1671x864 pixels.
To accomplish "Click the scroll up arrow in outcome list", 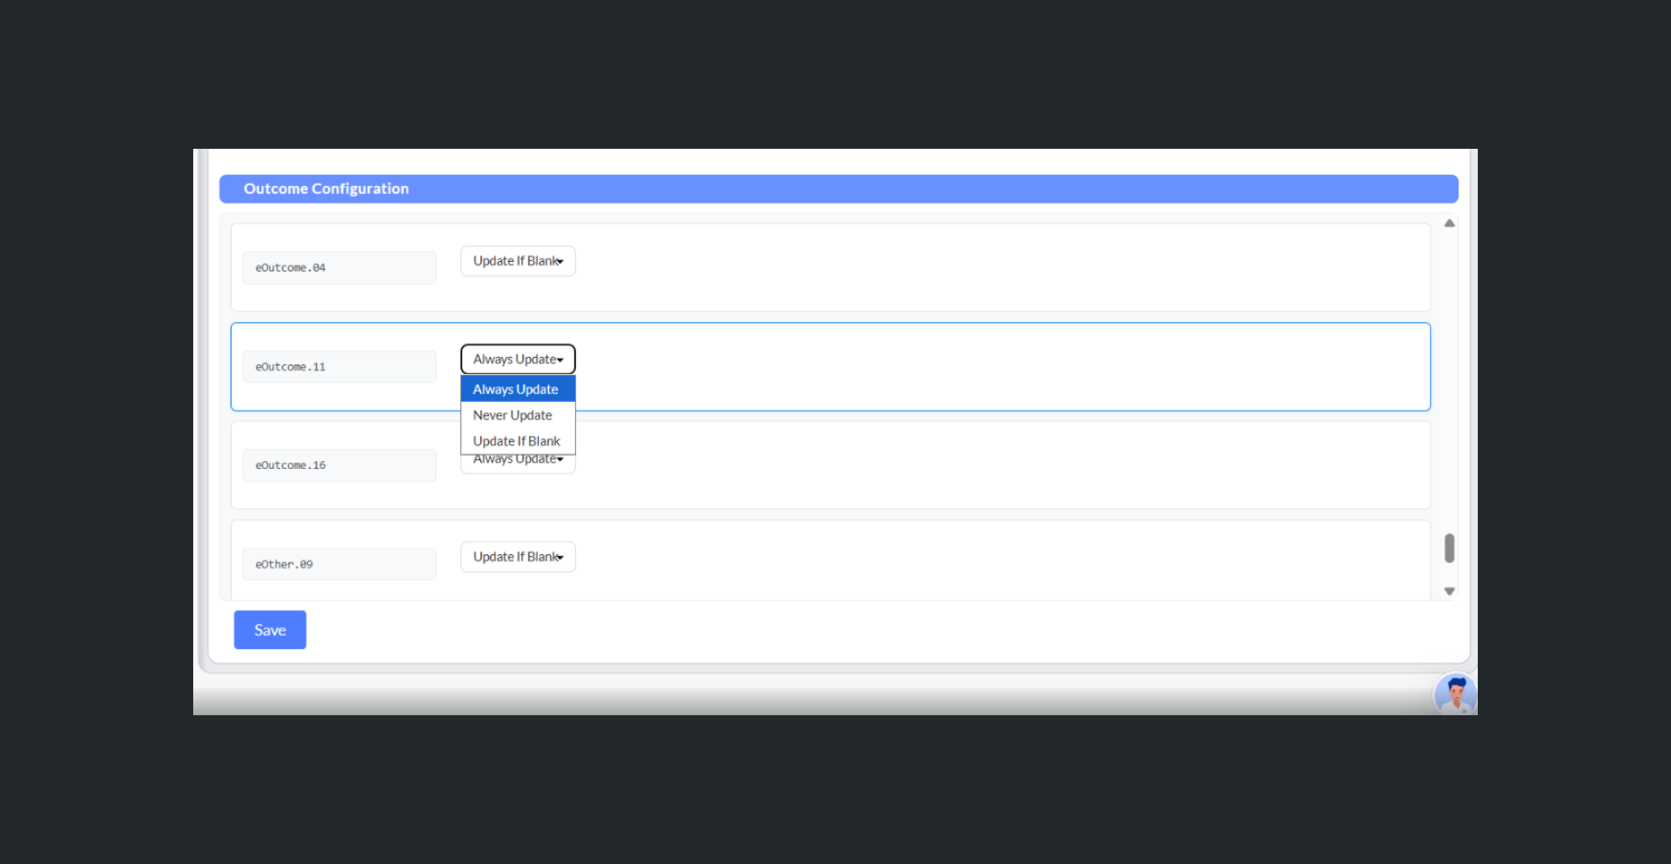I will (1449, 224).
